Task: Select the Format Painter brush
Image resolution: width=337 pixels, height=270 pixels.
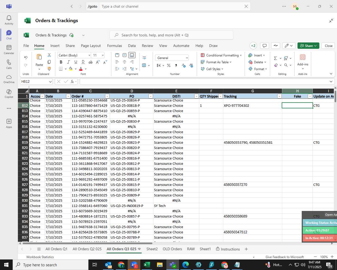Action: pos(49,69)
